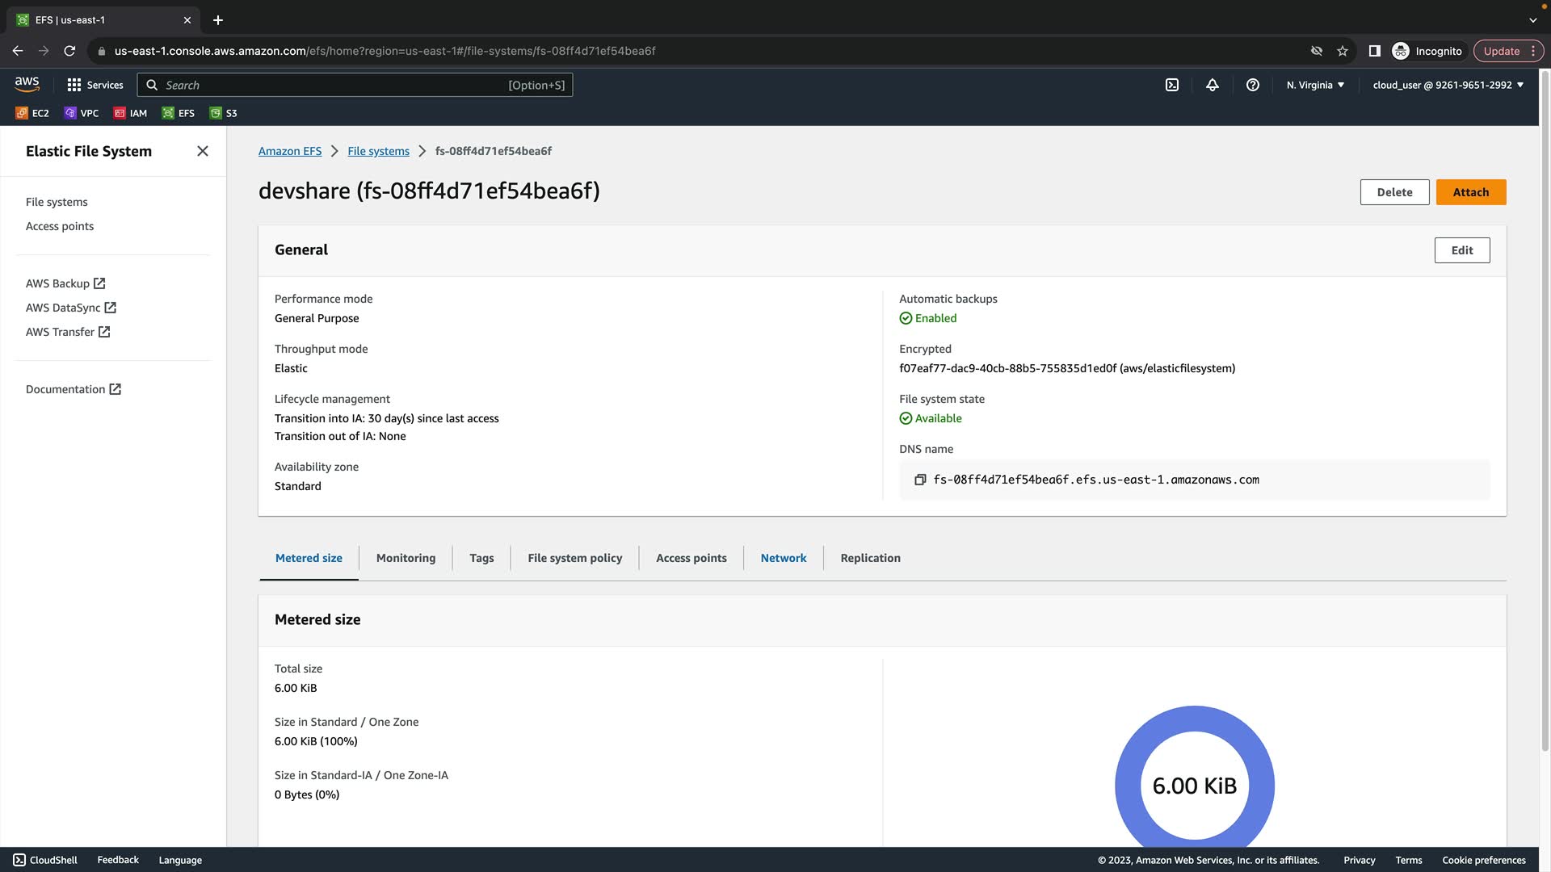This screenshot has height=872, width=1551.
Task: Click the AWS logo home icon
Action: click(x=27, y=84)
